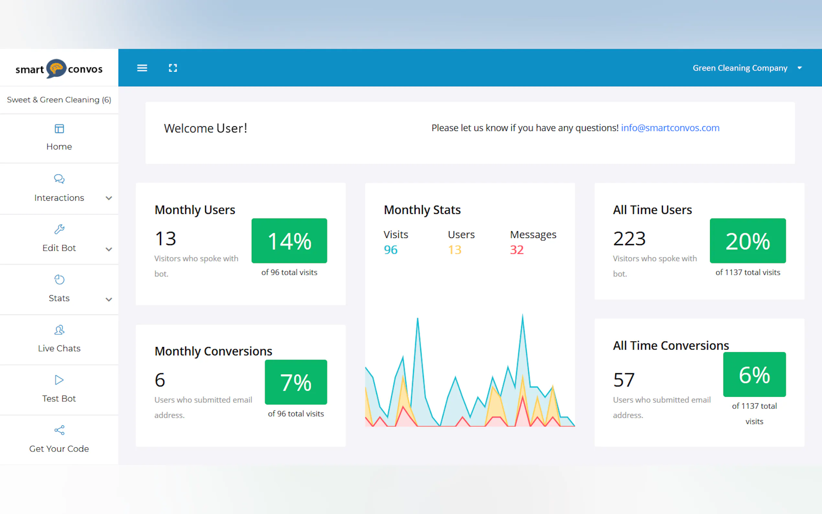Select Sweet & Green Cleaning (6) bot
The image size is (822, 514).
tap(59, 100)
